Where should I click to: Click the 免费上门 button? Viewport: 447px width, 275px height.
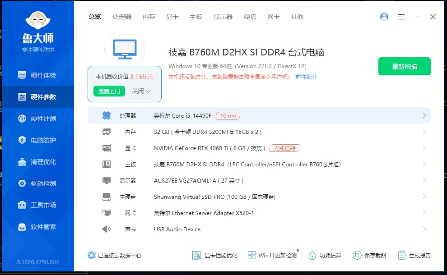point(109,91)
